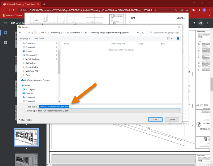The height and width of the screenshot is (166, 213).
Task: Click the Search Extracting Single Page box
Action: [x=164, y=33]
